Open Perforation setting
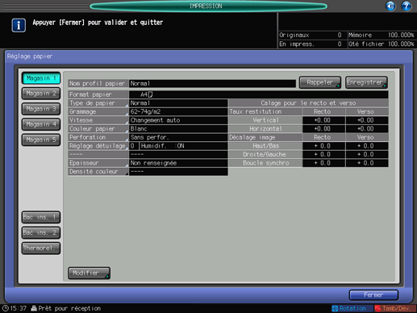Viewport: 417px width, 313px height. click(x=98, y=137)
